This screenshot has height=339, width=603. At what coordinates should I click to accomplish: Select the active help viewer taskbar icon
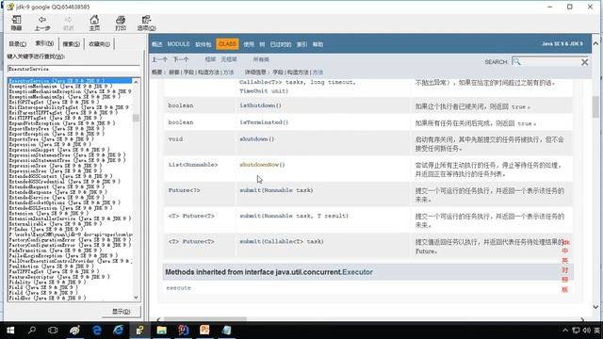pyautogui.click(x=140, y=331)
